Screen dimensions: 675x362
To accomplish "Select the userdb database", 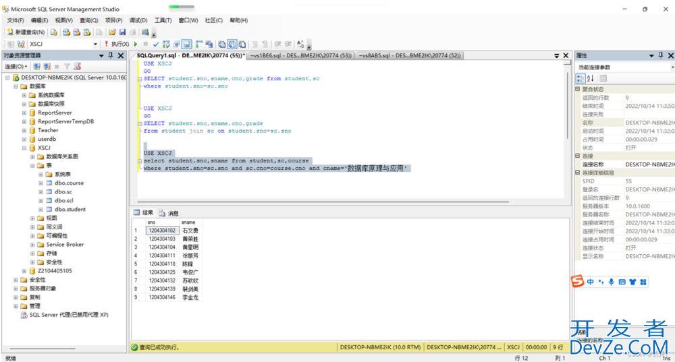I will tap(47, 140).
